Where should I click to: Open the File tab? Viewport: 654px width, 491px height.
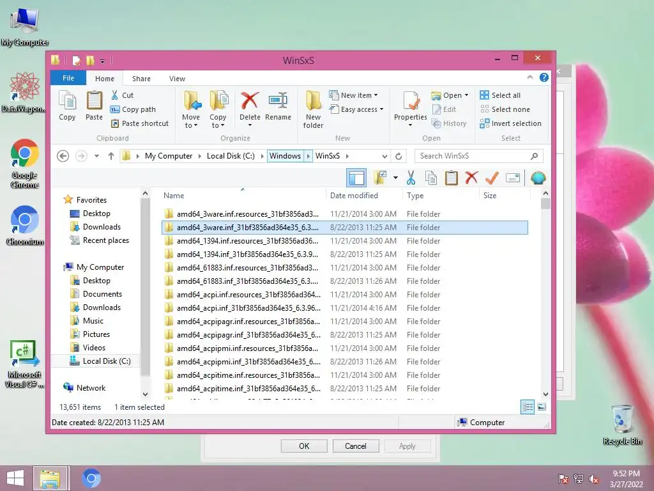click(68, 78)
